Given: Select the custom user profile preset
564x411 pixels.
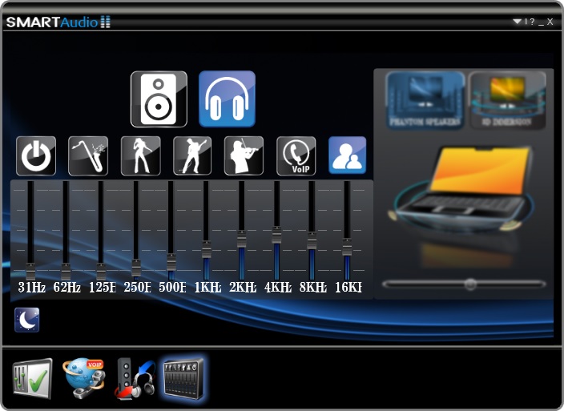Looking at the screenshot, I should point(347,155).
